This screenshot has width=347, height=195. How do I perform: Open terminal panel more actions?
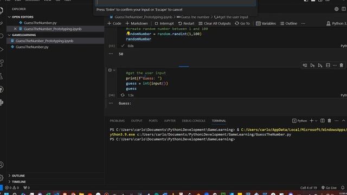(x=336, y=121)
